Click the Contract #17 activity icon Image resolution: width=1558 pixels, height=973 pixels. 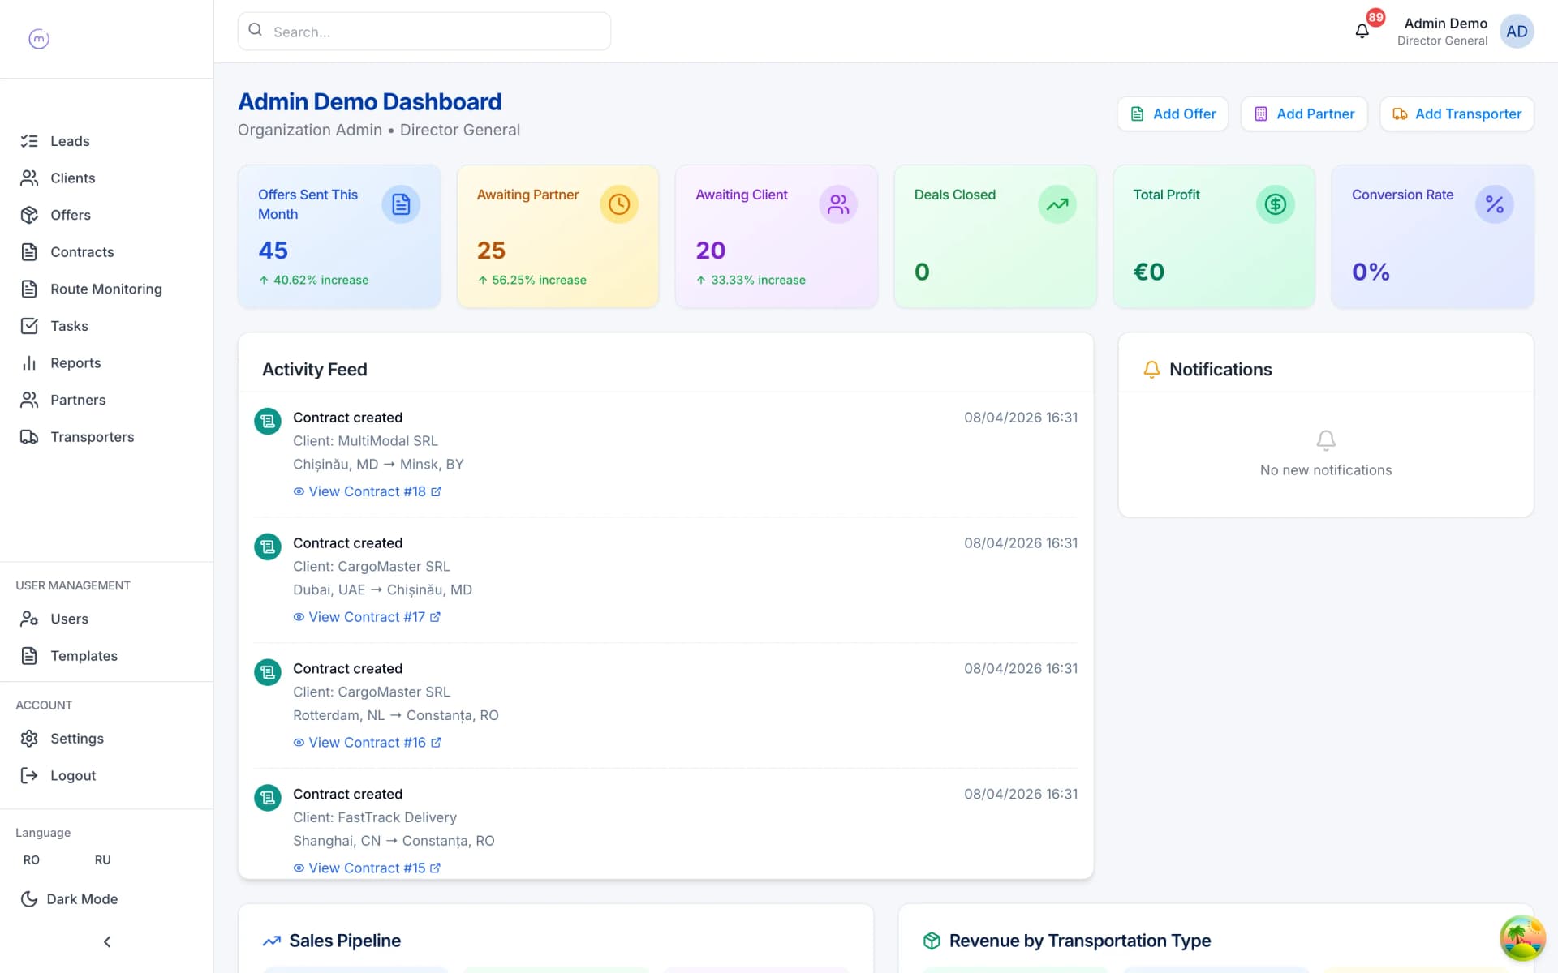tap(268, 547)
